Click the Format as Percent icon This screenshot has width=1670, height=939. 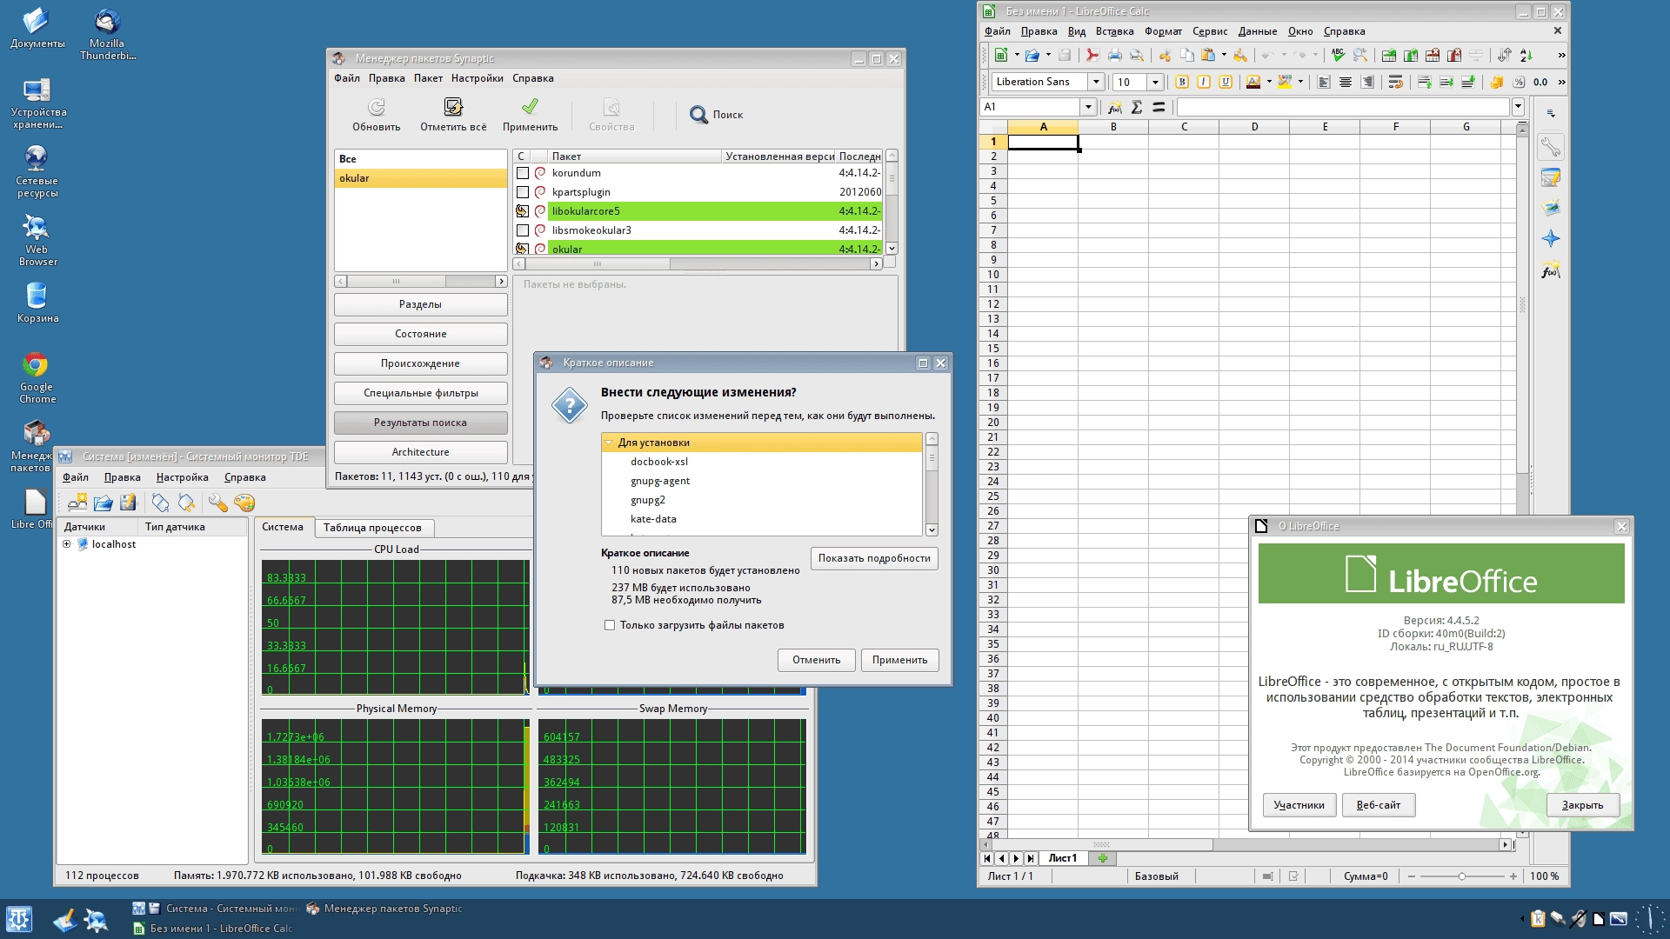pos(1519,82)
